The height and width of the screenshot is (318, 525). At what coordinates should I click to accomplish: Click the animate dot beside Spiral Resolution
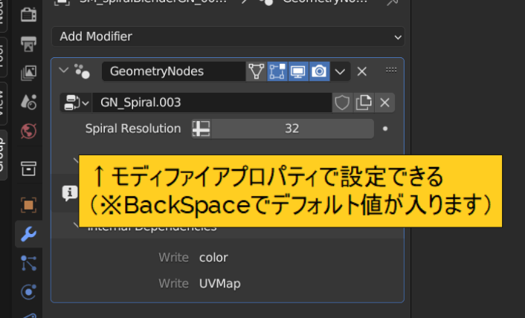click(385, 129)
